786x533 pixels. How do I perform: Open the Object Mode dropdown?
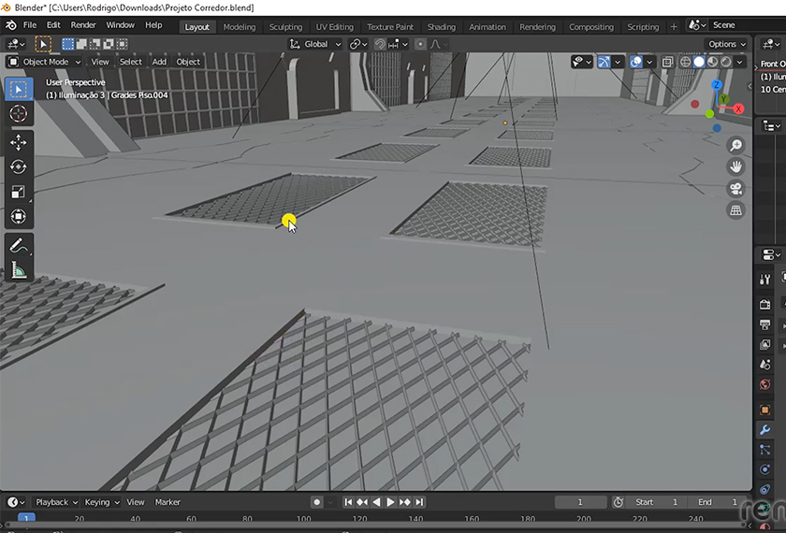[x=44, y=62]
